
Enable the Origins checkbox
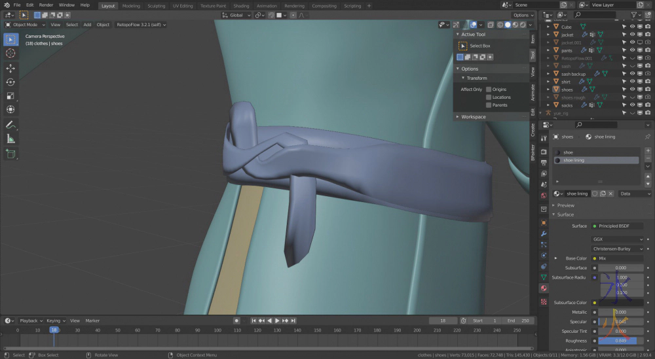click(x=489, y=89)
